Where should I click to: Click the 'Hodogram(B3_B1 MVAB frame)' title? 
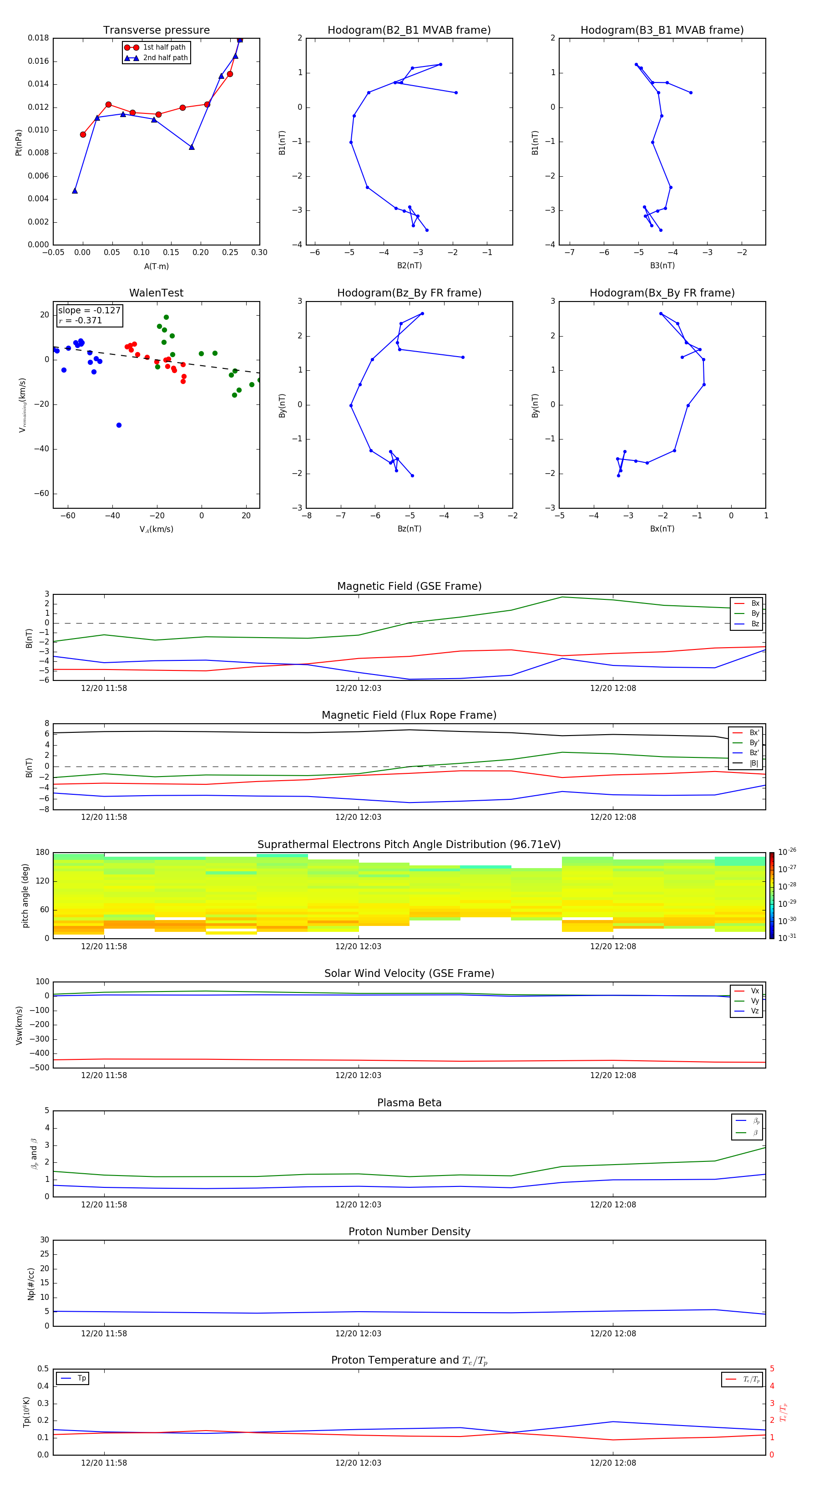pos(662,31)
